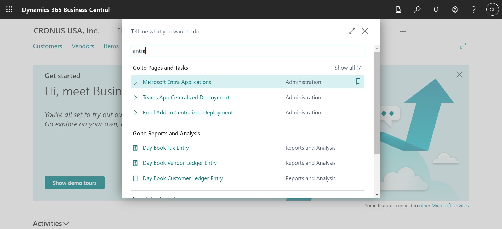Expand the role center page view icon

point(463,46)
